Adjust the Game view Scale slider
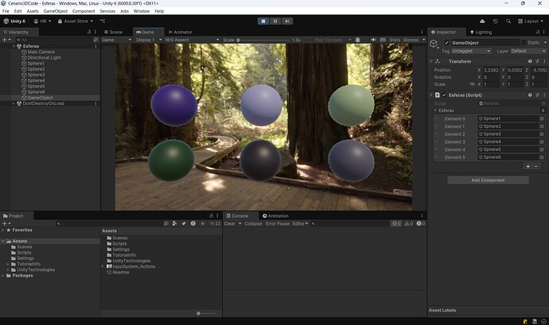This screenshot has width=549, height=325. pos(263,40)
